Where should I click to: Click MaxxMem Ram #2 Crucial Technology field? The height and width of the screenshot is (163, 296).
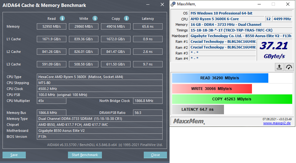pyautogui.click(x=223, y=47)
